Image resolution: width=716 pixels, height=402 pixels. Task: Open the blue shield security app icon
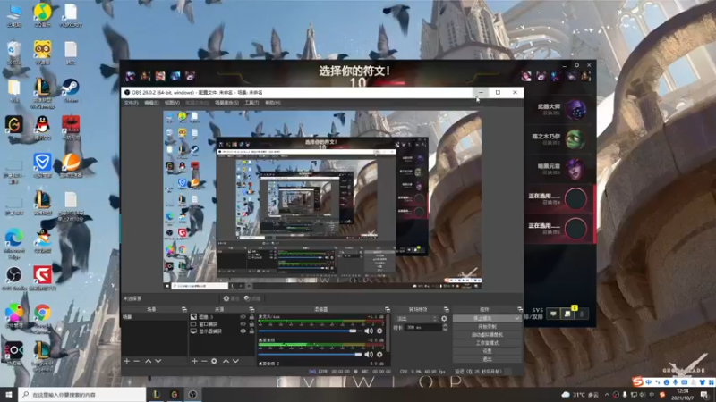coord(42,163)
